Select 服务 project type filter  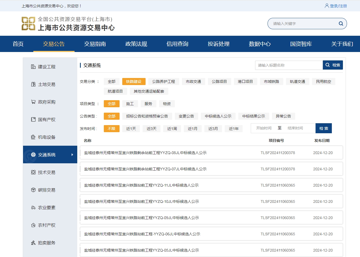click(149, 104)
